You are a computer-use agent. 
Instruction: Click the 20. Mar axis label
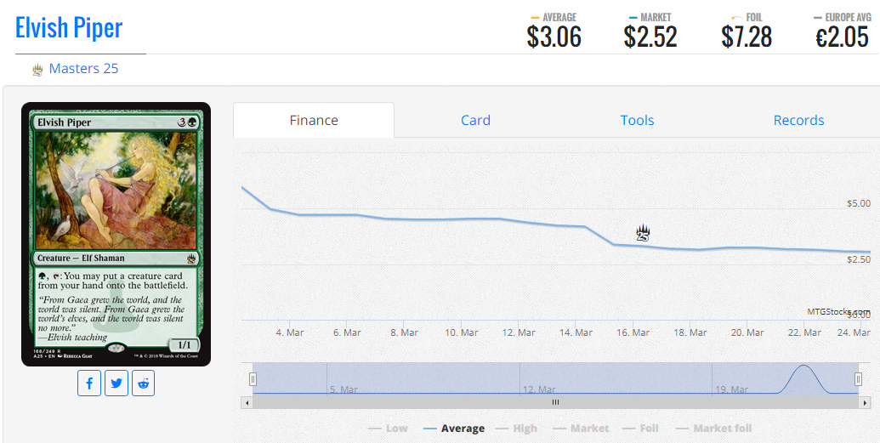point(747,332)
